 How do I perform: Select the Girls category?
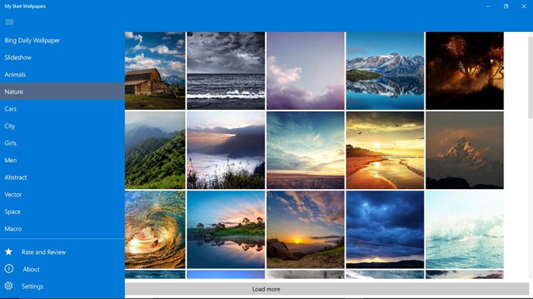click(x=62, y=143)
